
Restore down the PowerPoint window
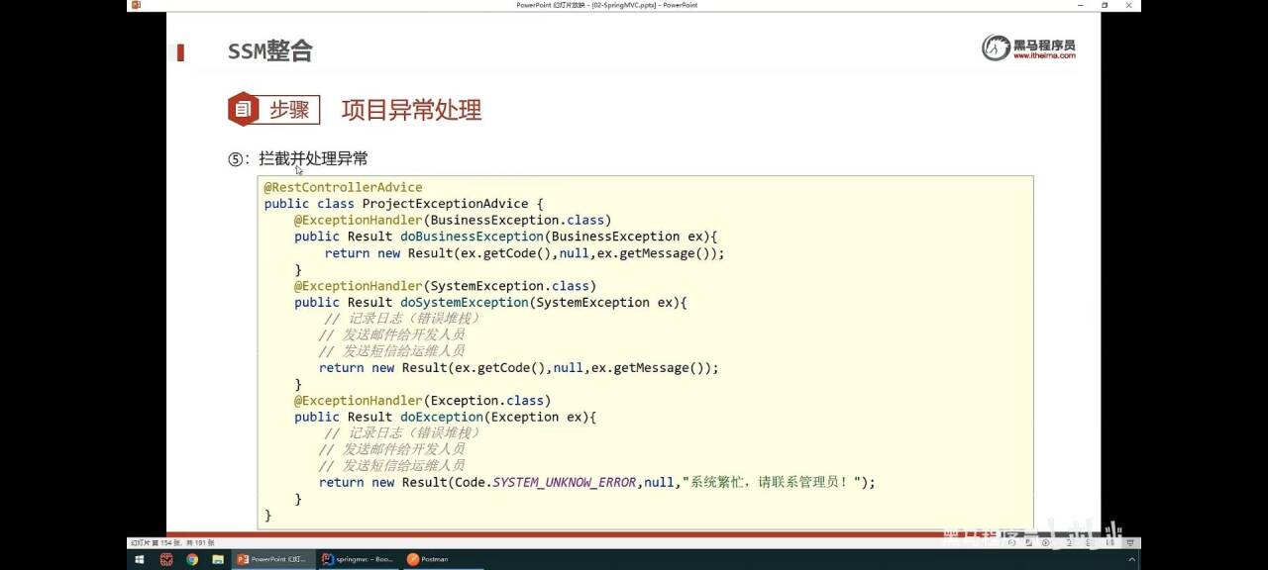click(x=1106, y=5)
